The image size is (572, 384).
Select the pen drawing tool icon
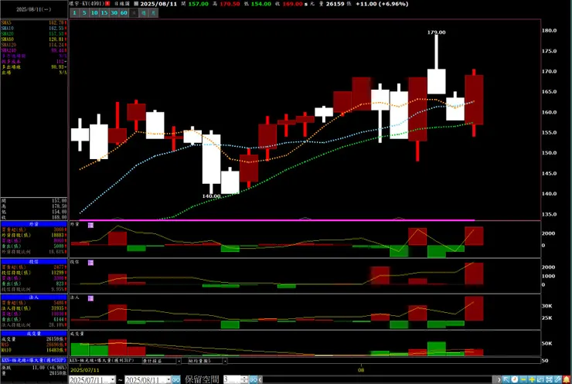tap(558, 379)
